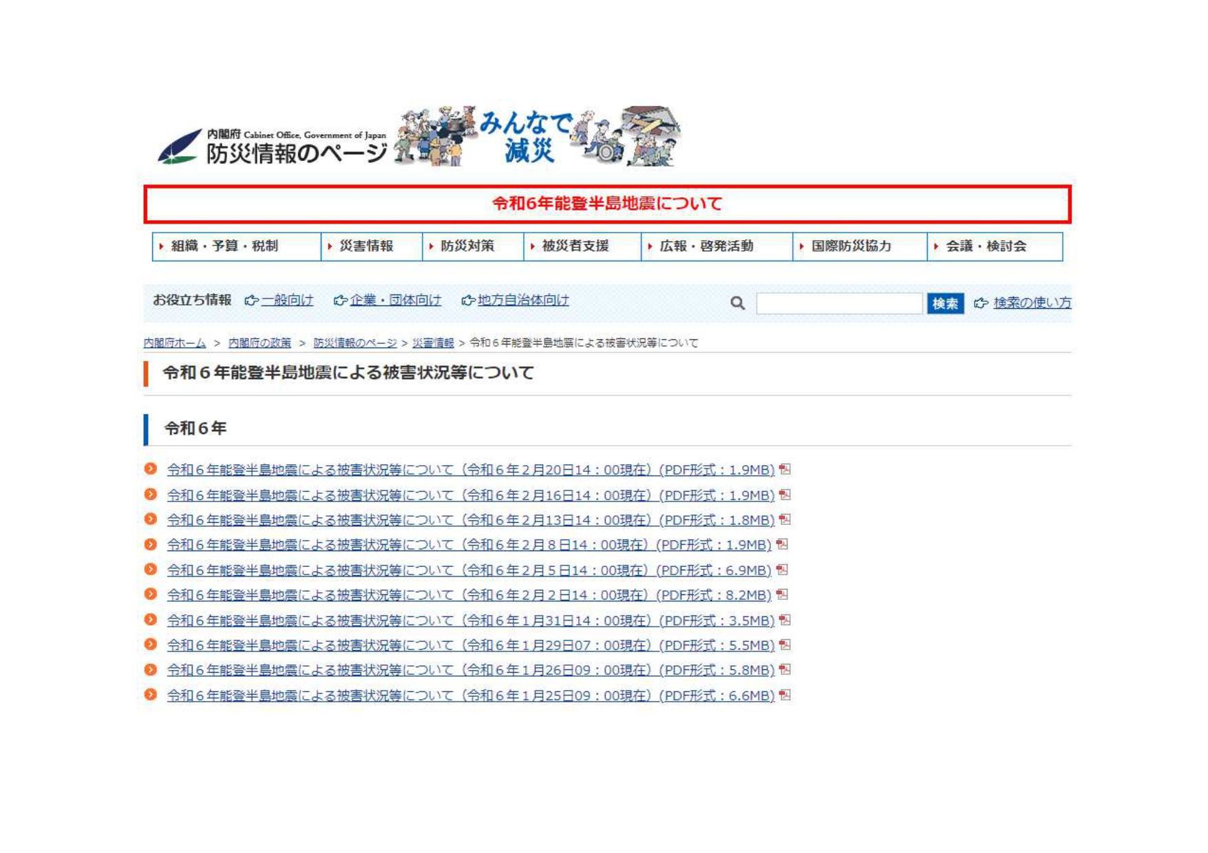Image resolution: width=1208 pixels, height=853 pixels.
Task: Click the PDF icon after the 1月25日 link
Action: (785, 695)
